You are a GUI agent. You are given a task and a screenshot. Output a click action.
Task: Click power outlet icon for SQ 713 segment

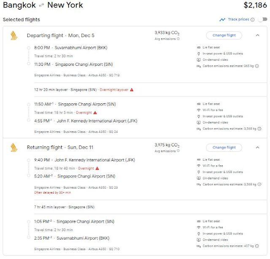tap(199, 54)
